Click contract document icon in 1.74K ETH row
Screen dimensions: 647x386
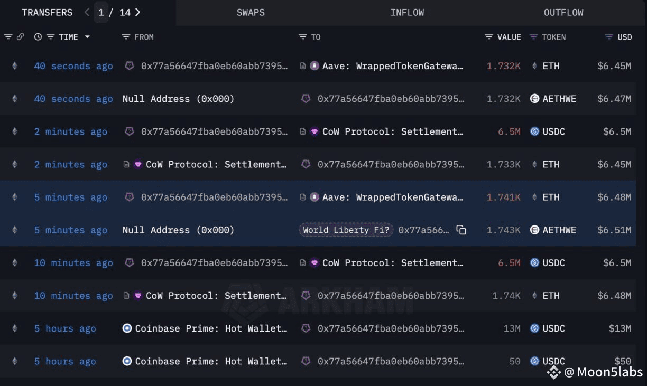tap(126, 296)
